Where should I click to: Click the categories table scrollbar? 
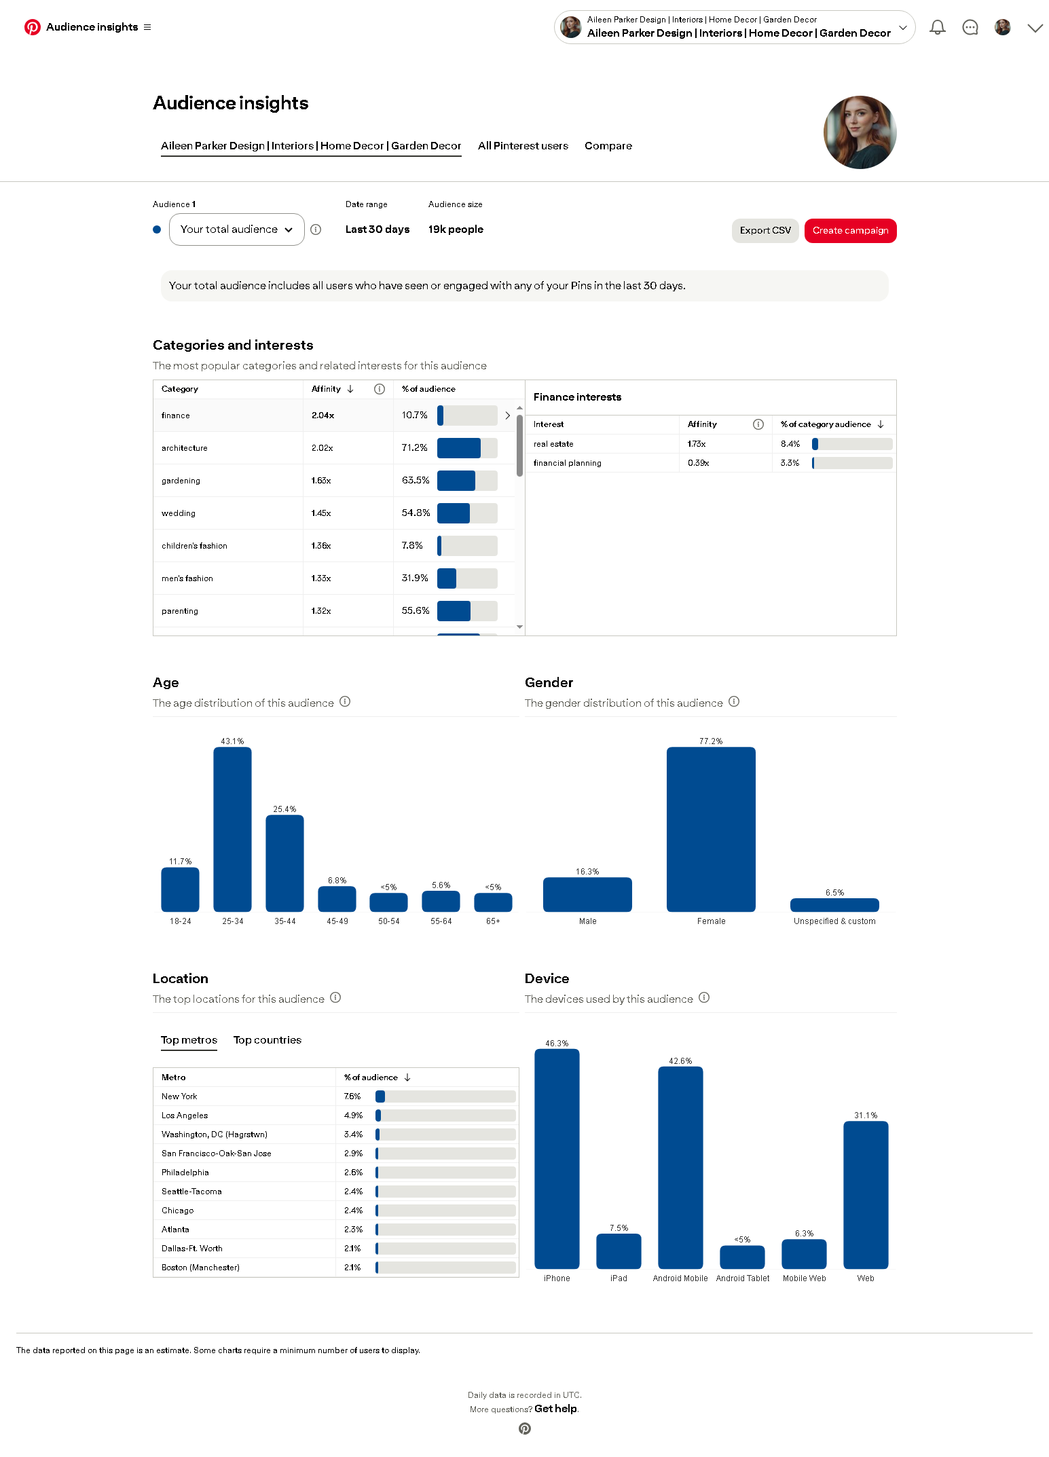click(x=519, y=446)
